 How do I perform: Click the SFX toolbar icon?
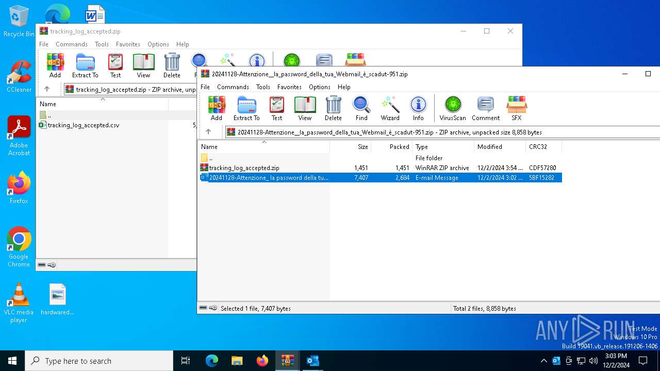click(516, 108)
